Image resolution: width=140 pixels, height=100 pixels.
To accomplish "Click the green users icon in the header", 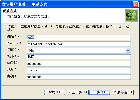I will pyautogui.click(x=132, y=16).
